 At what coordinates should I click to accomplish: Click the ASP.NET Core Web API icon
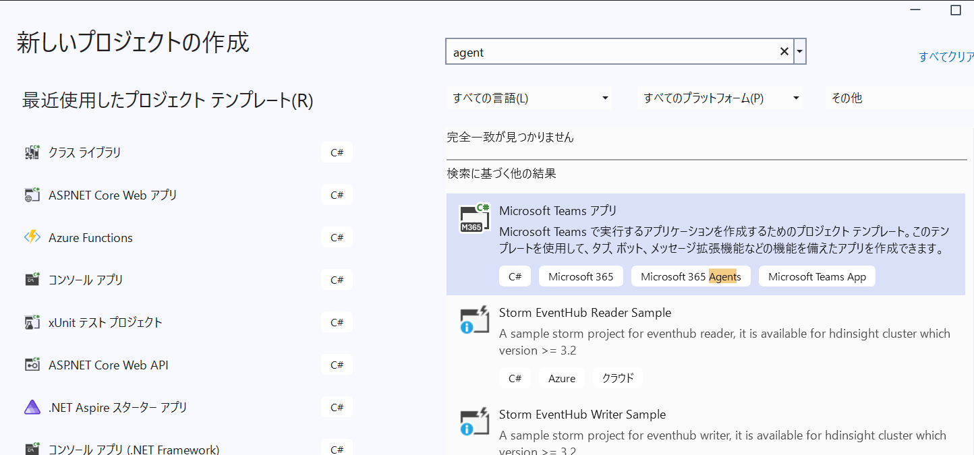[32, 365]
